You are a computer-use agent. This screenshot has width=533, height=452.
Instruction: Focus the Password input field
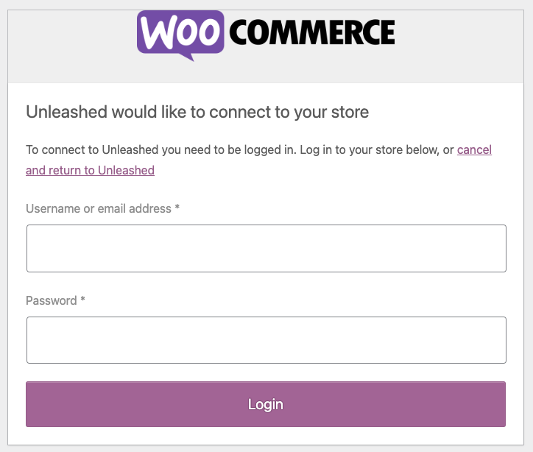pos(266,340)
